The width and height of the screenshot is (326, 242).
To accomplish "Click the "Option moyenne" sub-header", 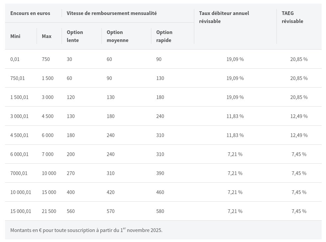I will click(117, 36).
